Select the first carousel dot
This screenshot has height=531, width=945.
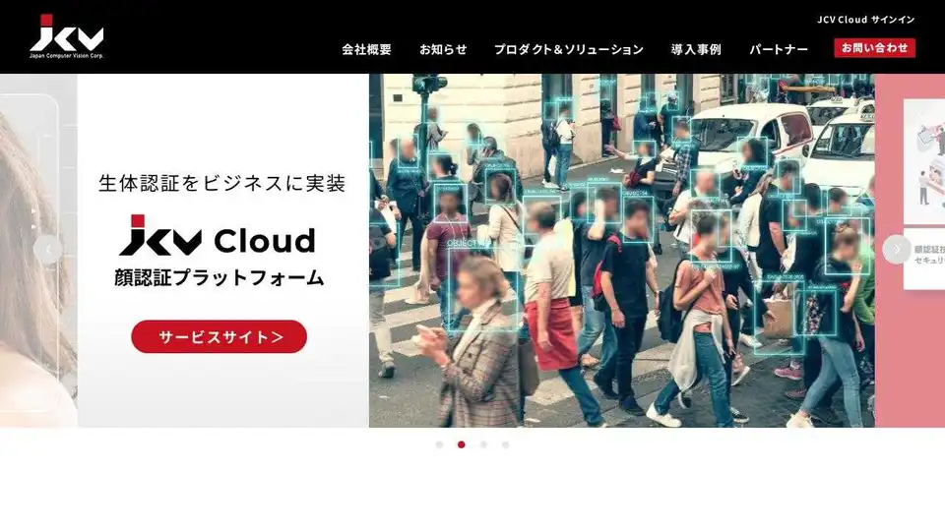coord(439,444)
